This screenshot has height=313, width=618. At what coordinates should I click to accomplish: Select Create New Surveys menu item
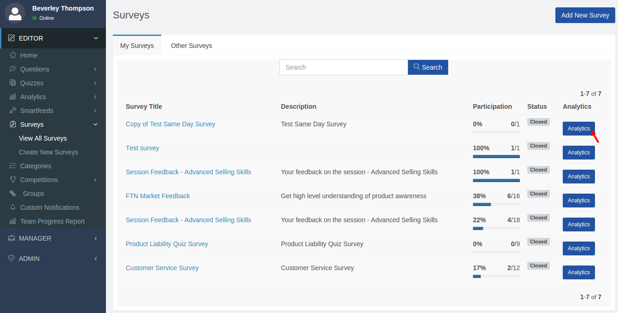coord(48,152)
